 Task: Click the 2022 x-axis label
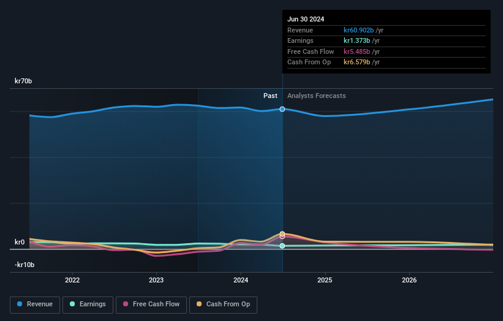click(x=72, y=280)
